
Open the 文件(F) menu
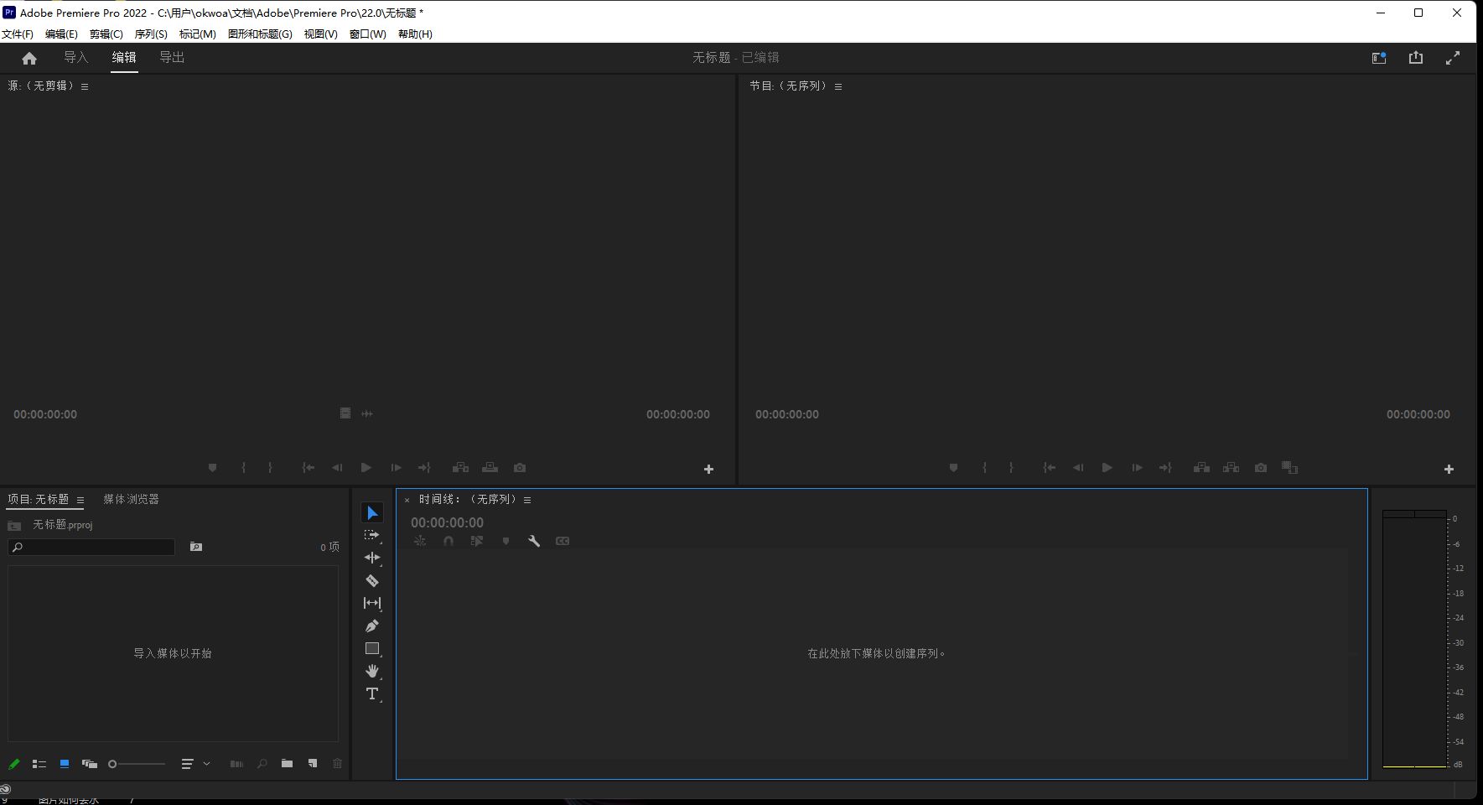click(x=18, y=34)
